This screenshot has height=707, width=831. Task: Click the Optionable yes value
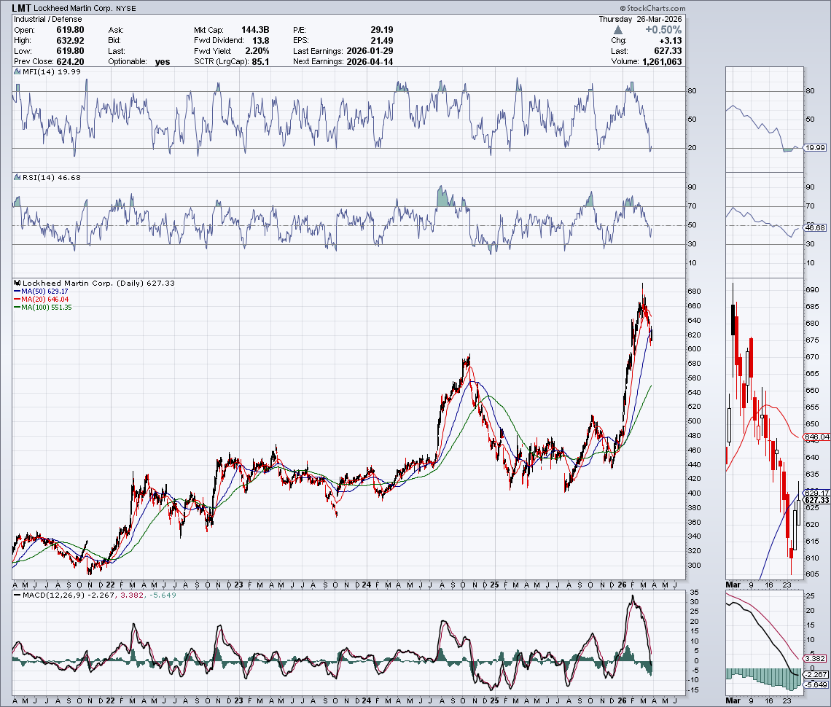pos(163,61)
